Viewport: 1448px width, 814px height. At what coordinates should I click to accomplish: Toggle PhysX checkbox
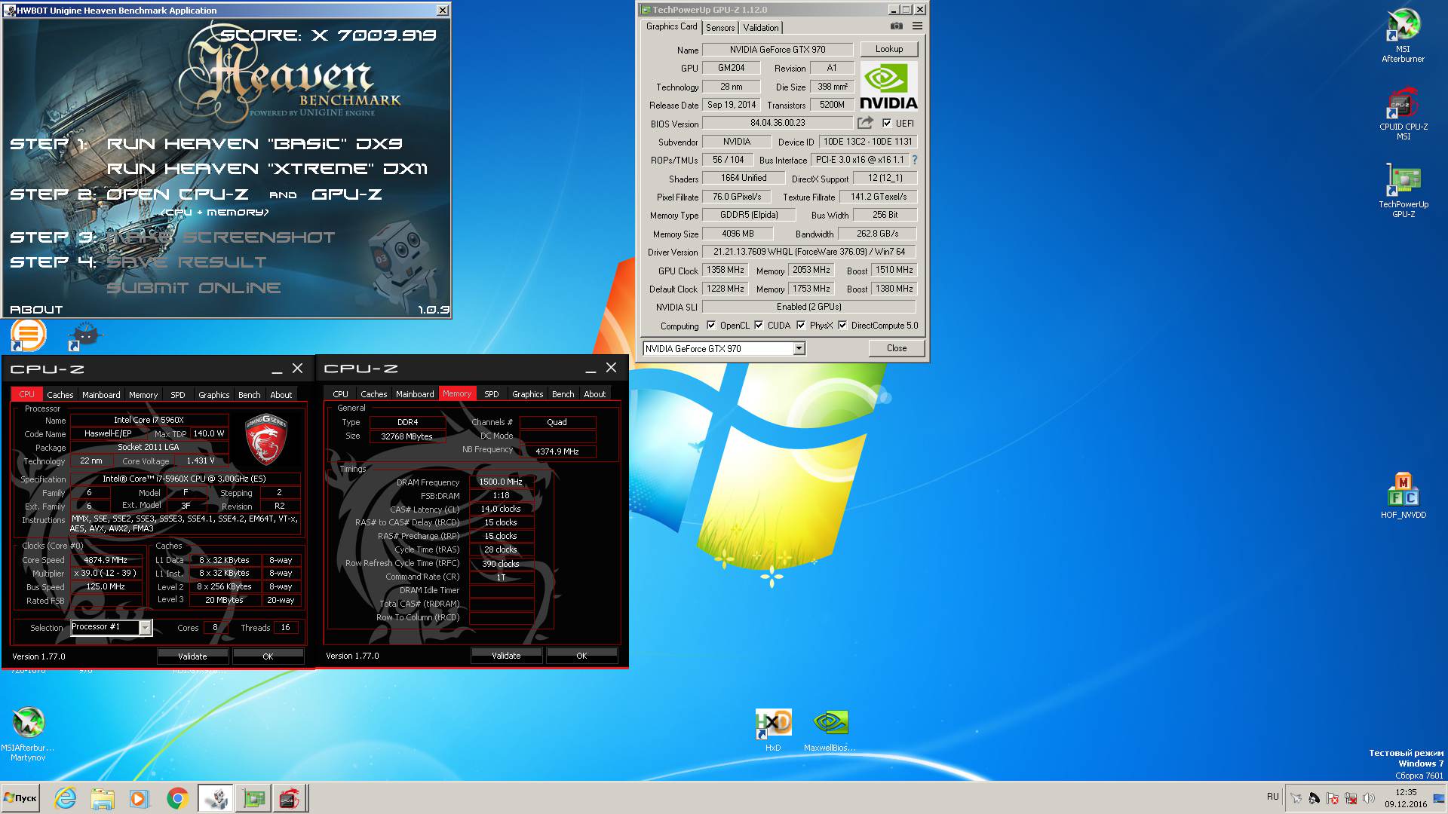[801, 326]
